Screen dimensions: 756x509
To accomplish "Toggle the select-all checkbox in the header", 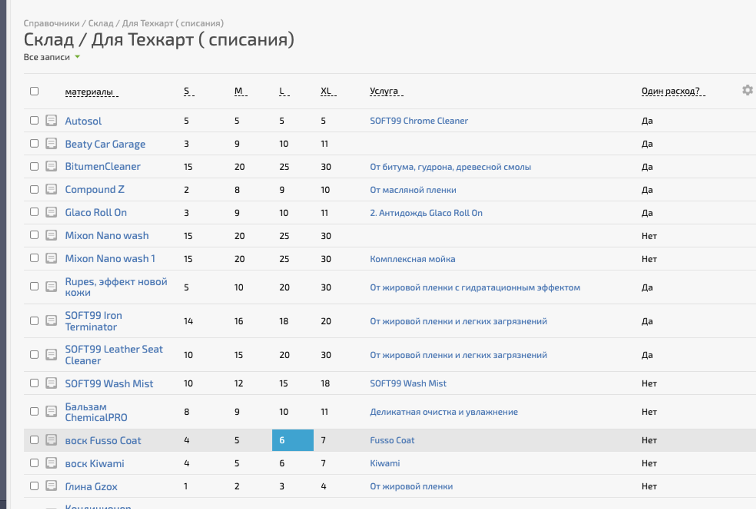I will pyautogui.click(x=34, y=91).
